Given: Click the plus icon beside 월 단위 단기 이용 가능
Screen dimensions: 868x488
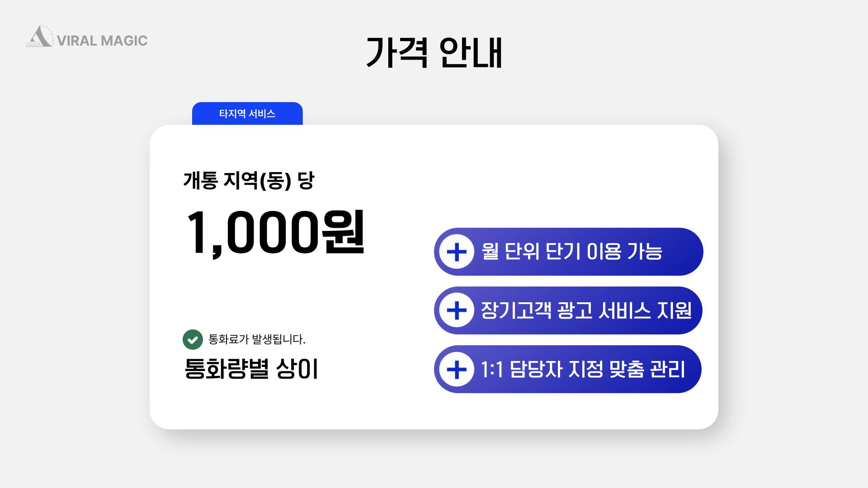Looking at the screenshot, I should click(x=457, y=252).
